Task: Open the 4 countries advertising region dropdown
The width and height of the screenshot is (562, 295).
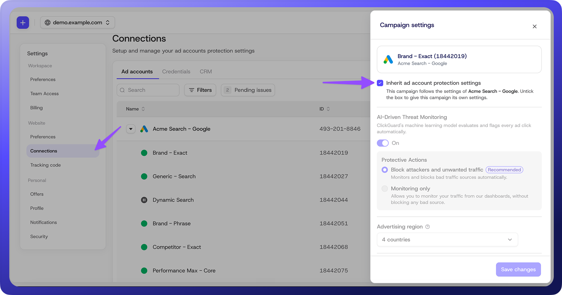Action: tap(447, 240)
